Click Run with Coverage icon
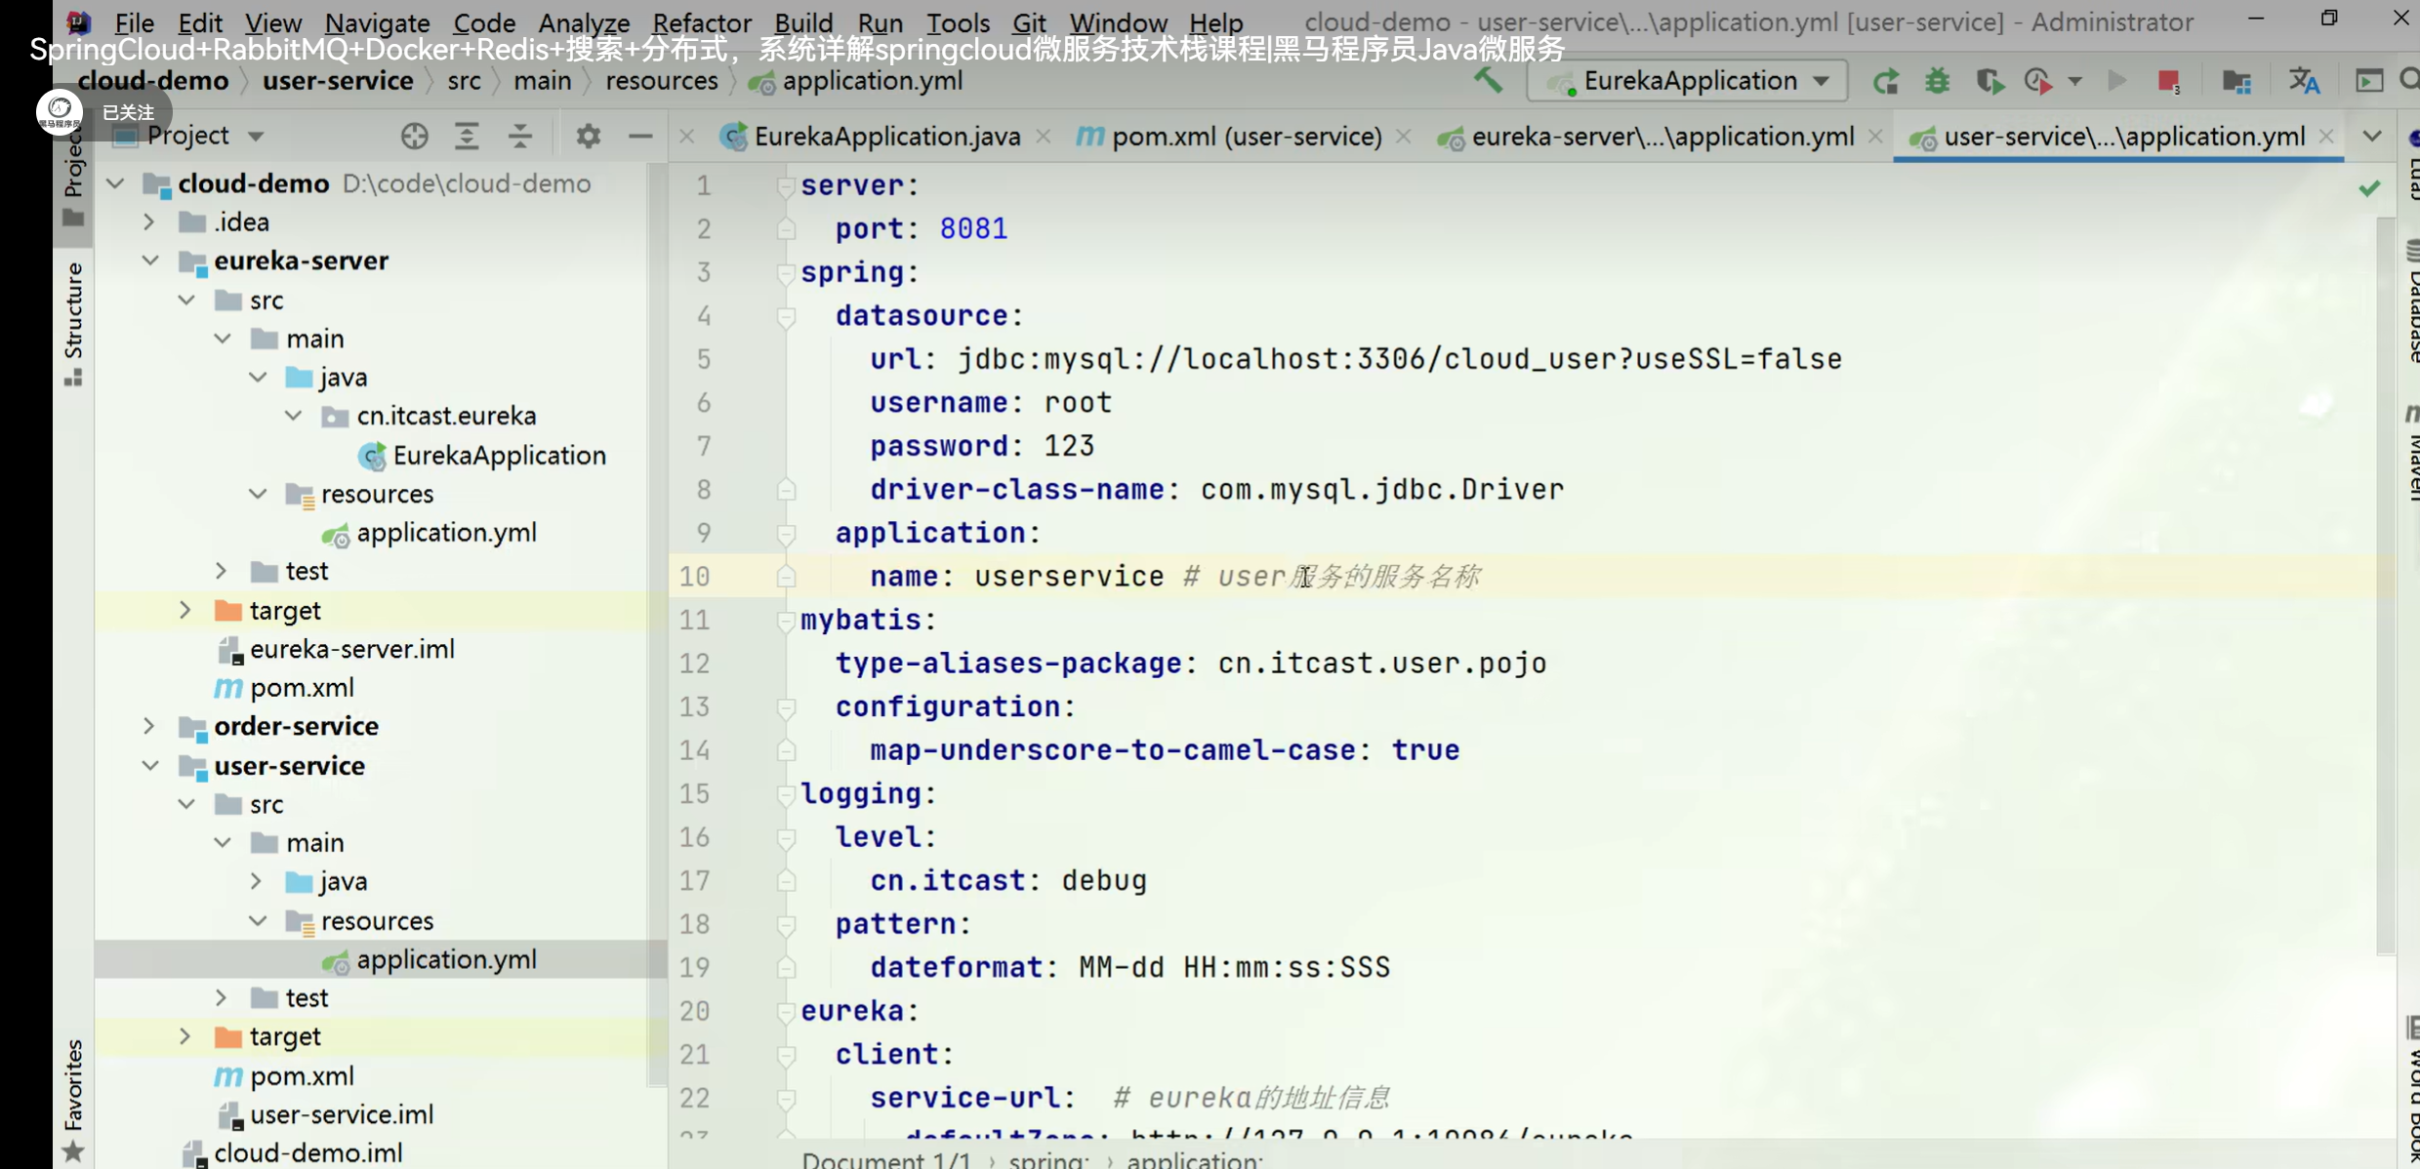This screenshot has height=1169, width=2420. 1989,81
